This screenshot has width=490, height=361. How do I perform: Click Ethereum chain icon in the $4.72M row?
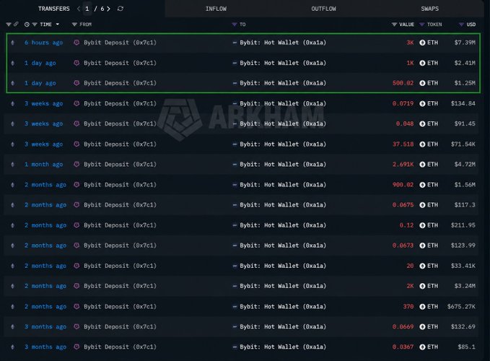12,165
